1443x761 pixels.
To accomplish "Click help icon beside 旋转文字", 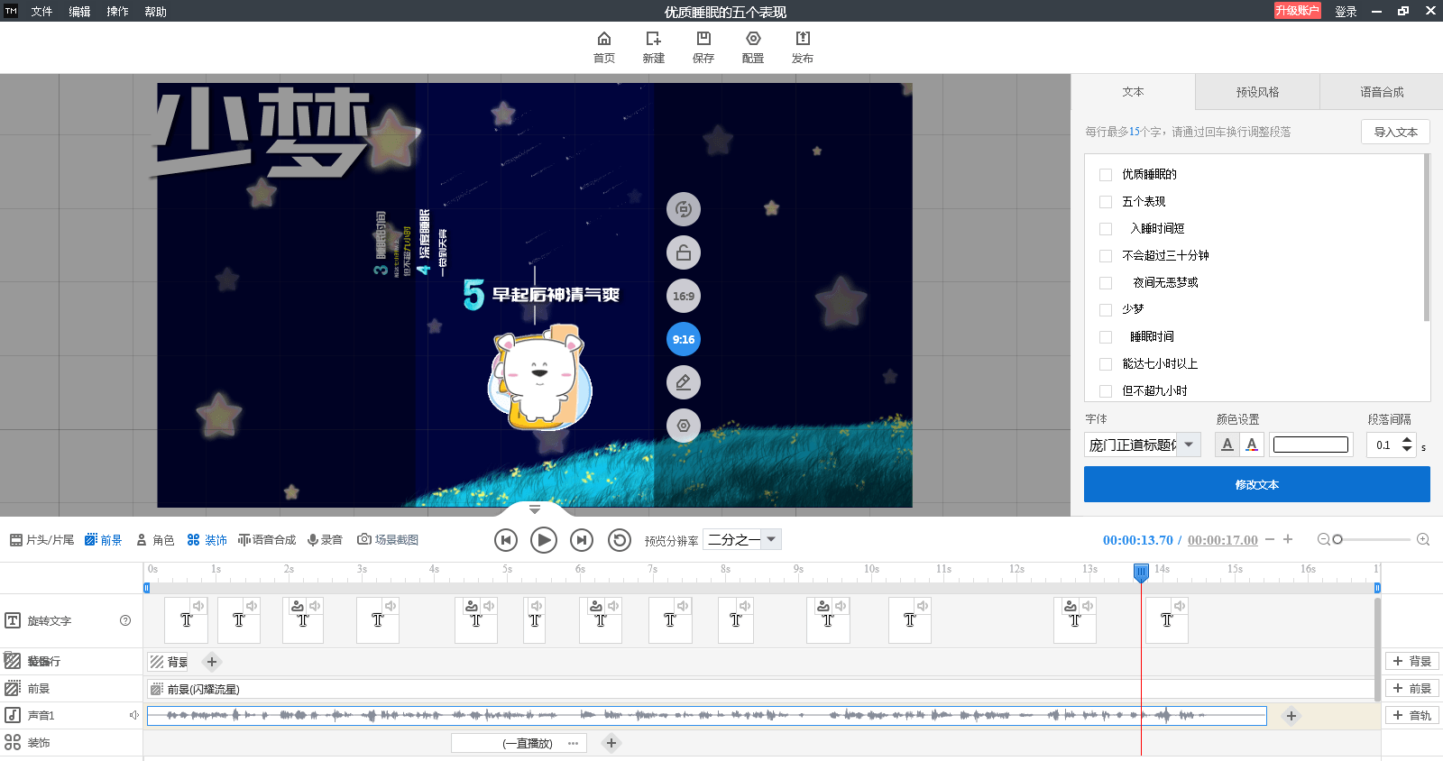I will coord(125,620).
